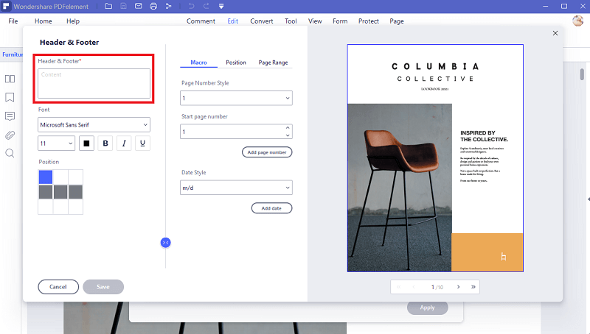Select the bottom-center position cell
590x334 pixels.
[x=60, y=207]
